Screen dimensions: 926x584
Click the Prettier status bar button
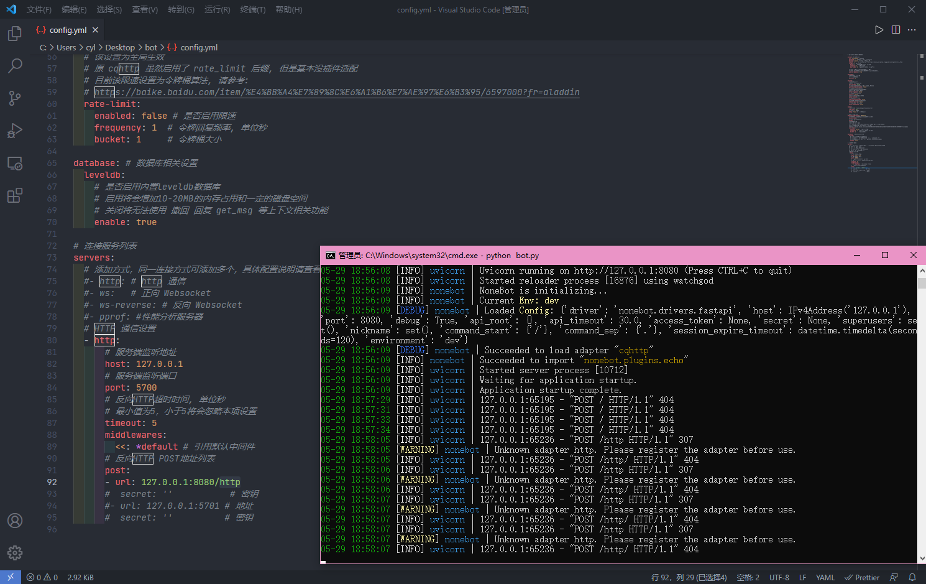[x=861, y=577]
